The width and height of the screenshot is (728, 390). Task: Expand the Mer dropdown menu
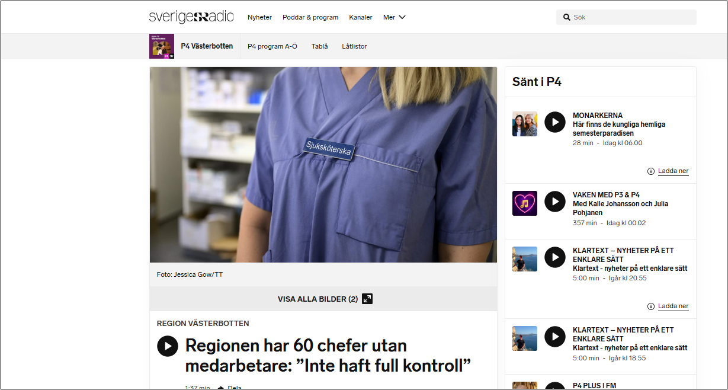coord(395,17)
